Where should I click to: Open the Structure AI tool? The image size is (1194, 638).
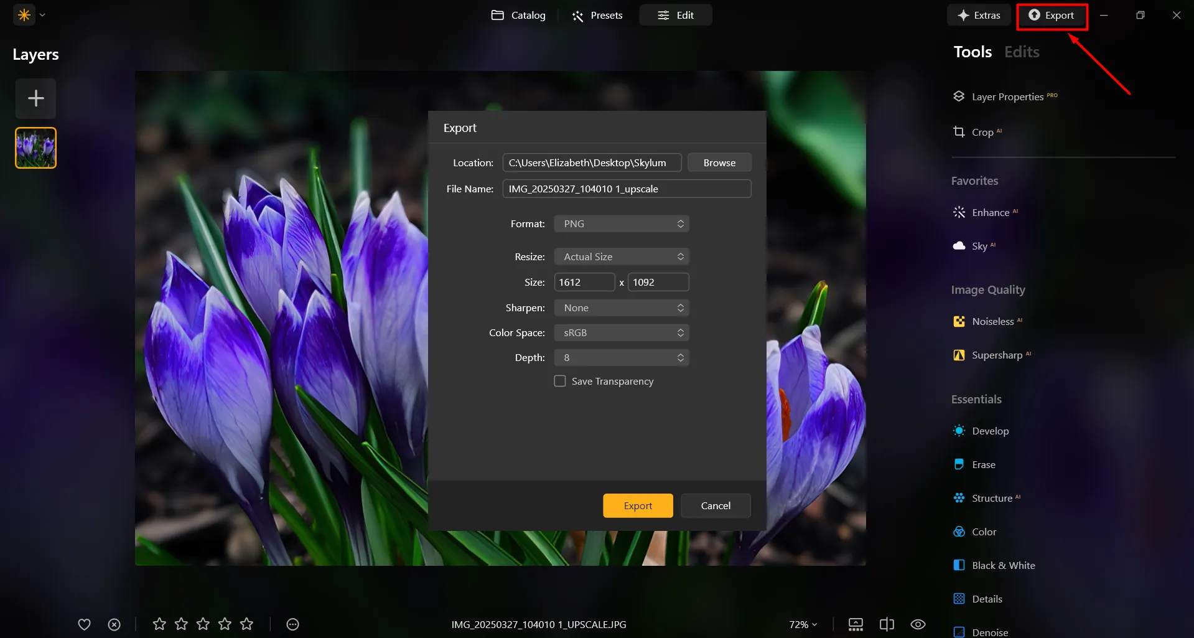pyautogui.click(x=987, y=498)
